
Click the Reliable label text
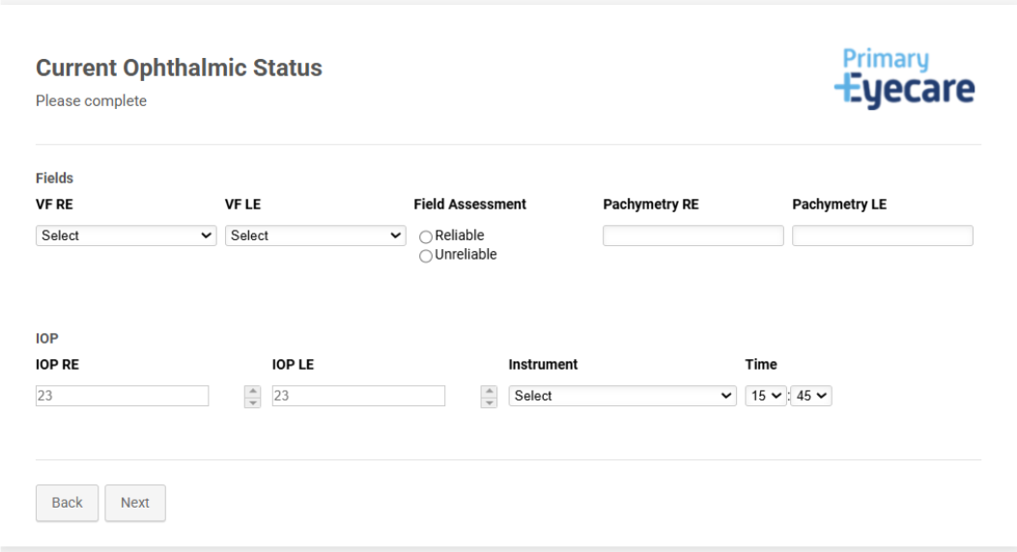[459, 235]
